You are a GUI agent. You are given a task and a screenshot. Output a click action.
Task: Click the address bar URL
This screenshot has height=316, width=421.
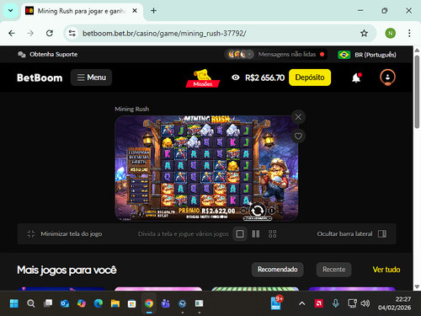click(164, 34)
